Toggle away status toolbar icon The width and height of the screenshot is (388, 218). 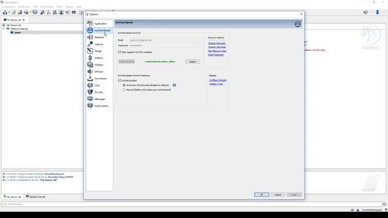[x=20, y=12]
